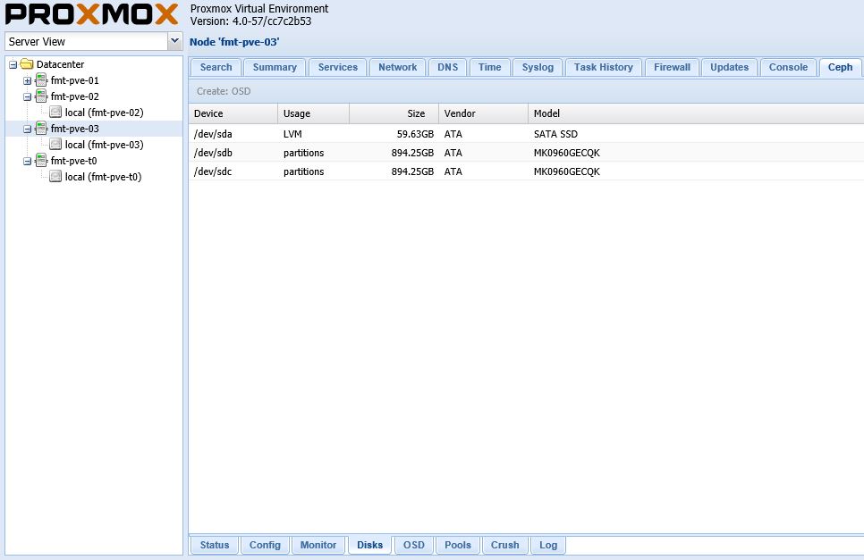
Task: Collapse the fmt-pve-t0 node
Action: pos(27,161)
